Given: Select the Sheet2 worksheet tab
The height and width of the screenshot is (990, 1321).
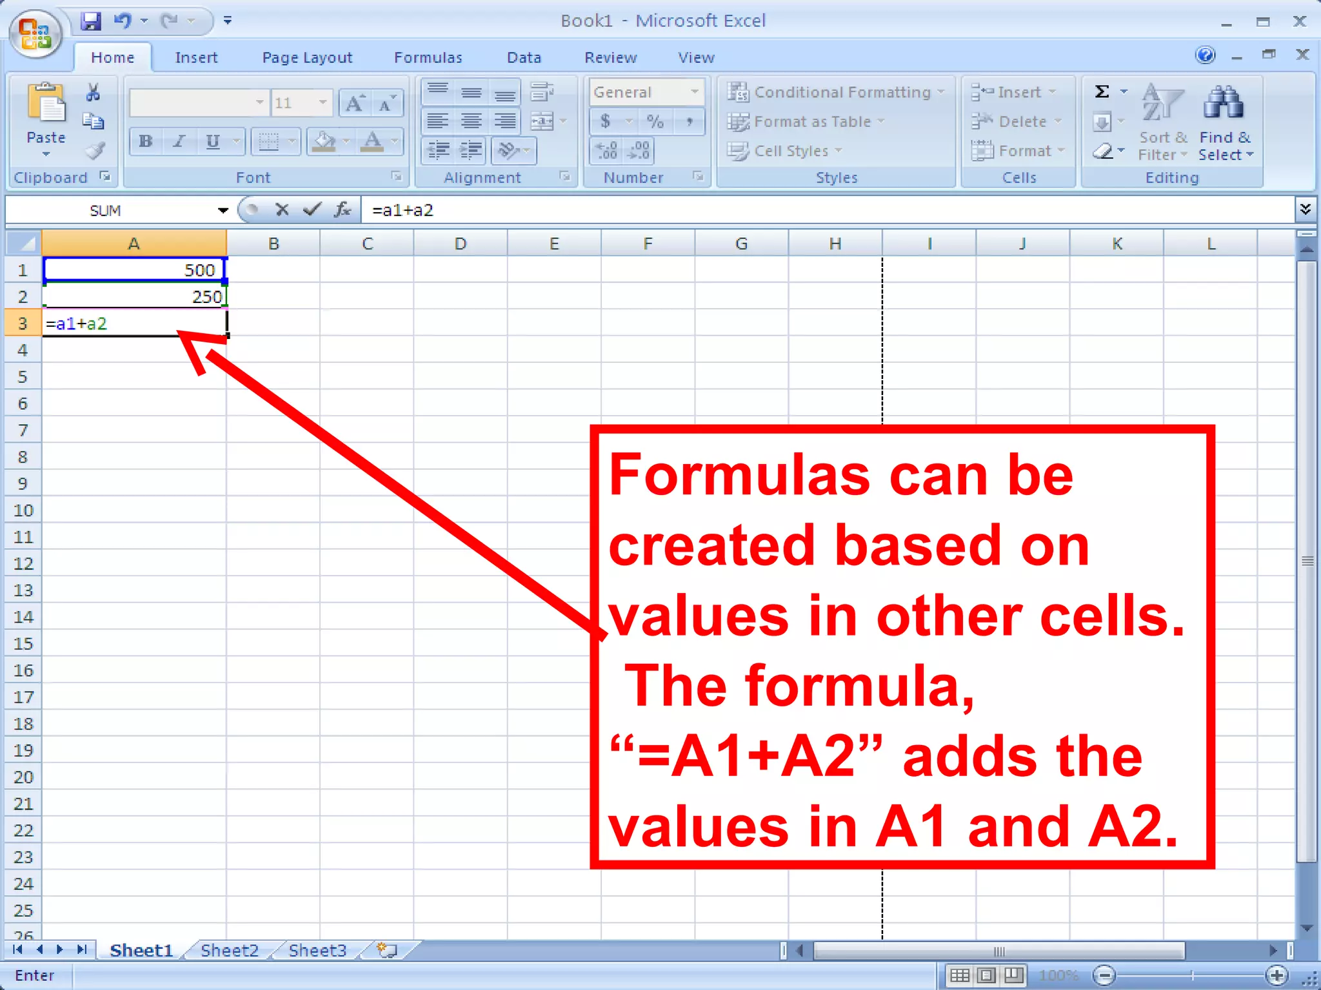Looking at the screenshot, I should [x=229, y=950].
